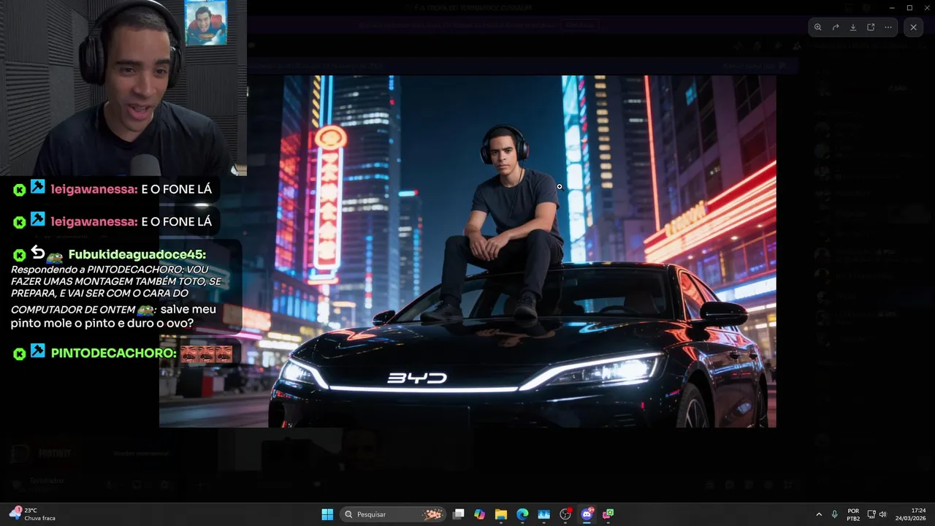Click the BYD car picture in preview
Image resolution: width=935 pixels, height=526 pixels.
point(467,251)
